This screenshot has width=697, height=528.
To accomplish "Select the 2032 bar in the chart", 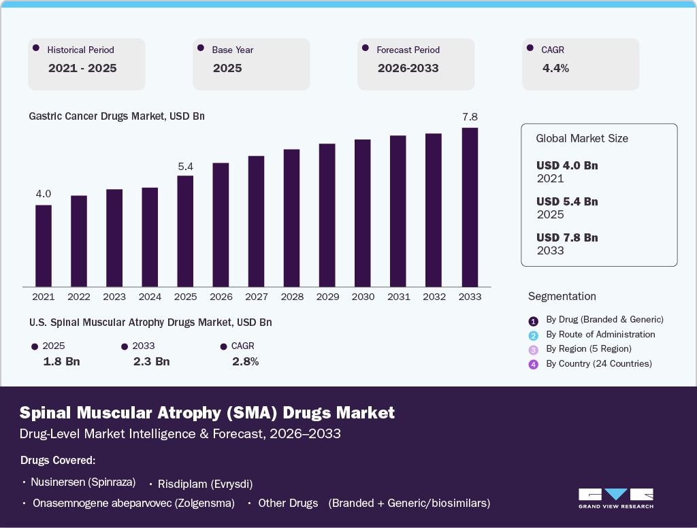I will pos(434,210).
